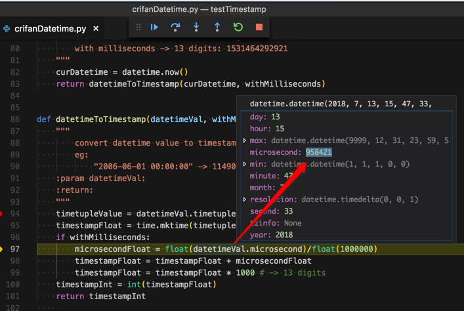This screenshot has width=464, height=311.
Task: Step over with the debug toolbar
Action: click(175, 27)
